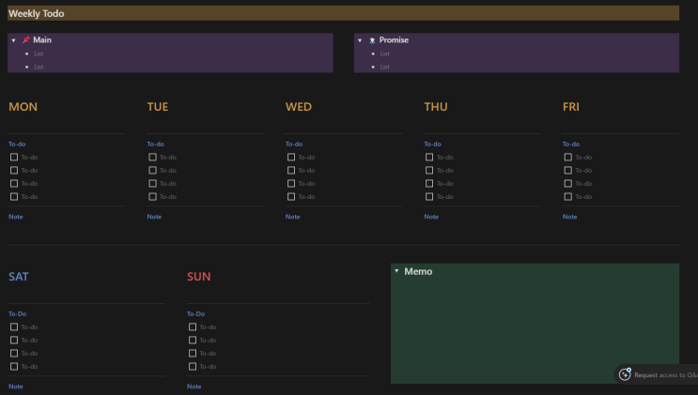Screen dimensions: 698x395
Task: Click the blue To-Do label under SAT
Action: [17, 314]
